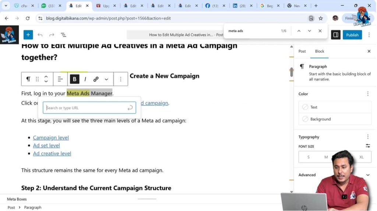Select font size M option
The width and height of the screenshot is (377, 211).
coord(326,157)
